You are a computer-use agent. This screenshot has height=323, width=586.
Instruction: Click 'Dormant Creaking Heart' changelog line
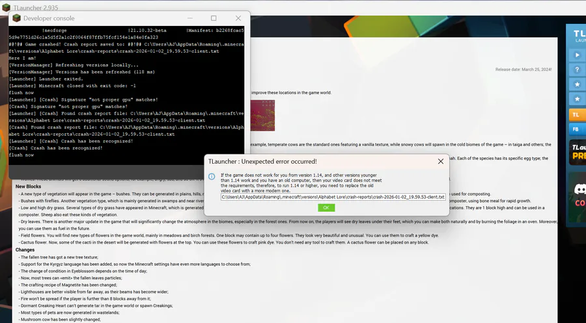[96, 306]
